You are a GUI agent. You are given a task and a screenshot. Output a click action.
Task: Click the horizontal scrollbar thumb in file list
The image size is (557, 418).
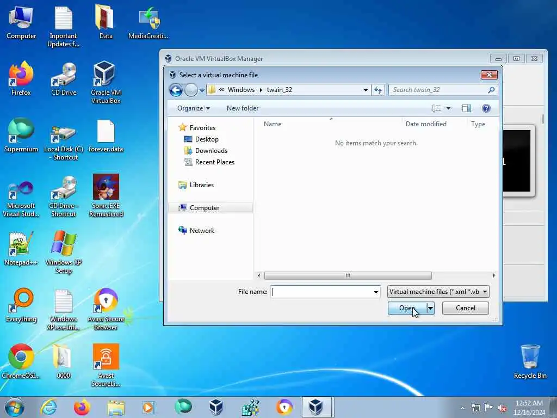click(x=348, y=276)
